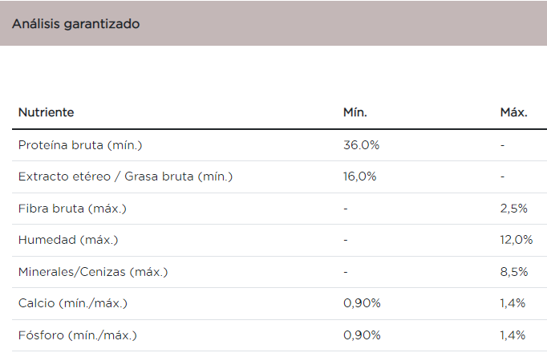Select the Fibra bruta (máx.) row label
The image size is (547, 361).
72,209
